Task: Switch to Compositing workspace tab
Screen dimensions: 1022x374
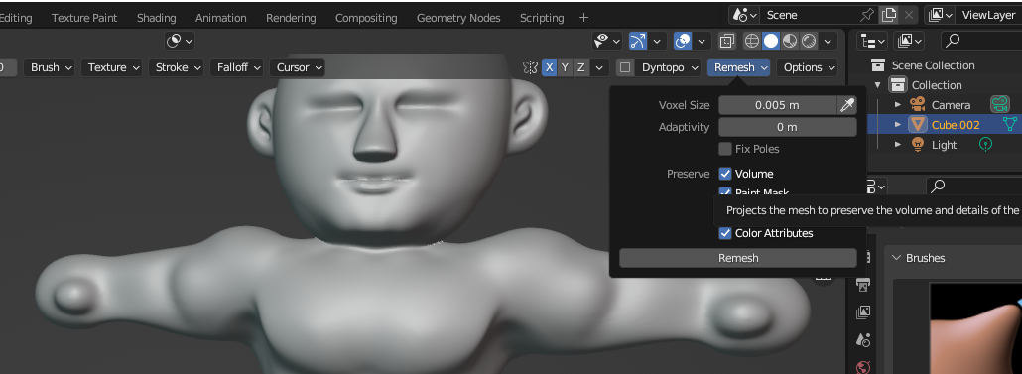Action: pyautogui.click(x=366, y=18)
